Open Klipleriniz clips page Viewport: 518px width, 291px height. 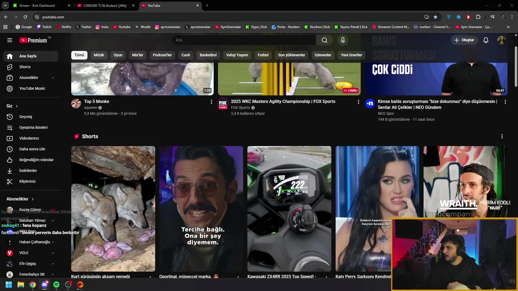(31, 181)
